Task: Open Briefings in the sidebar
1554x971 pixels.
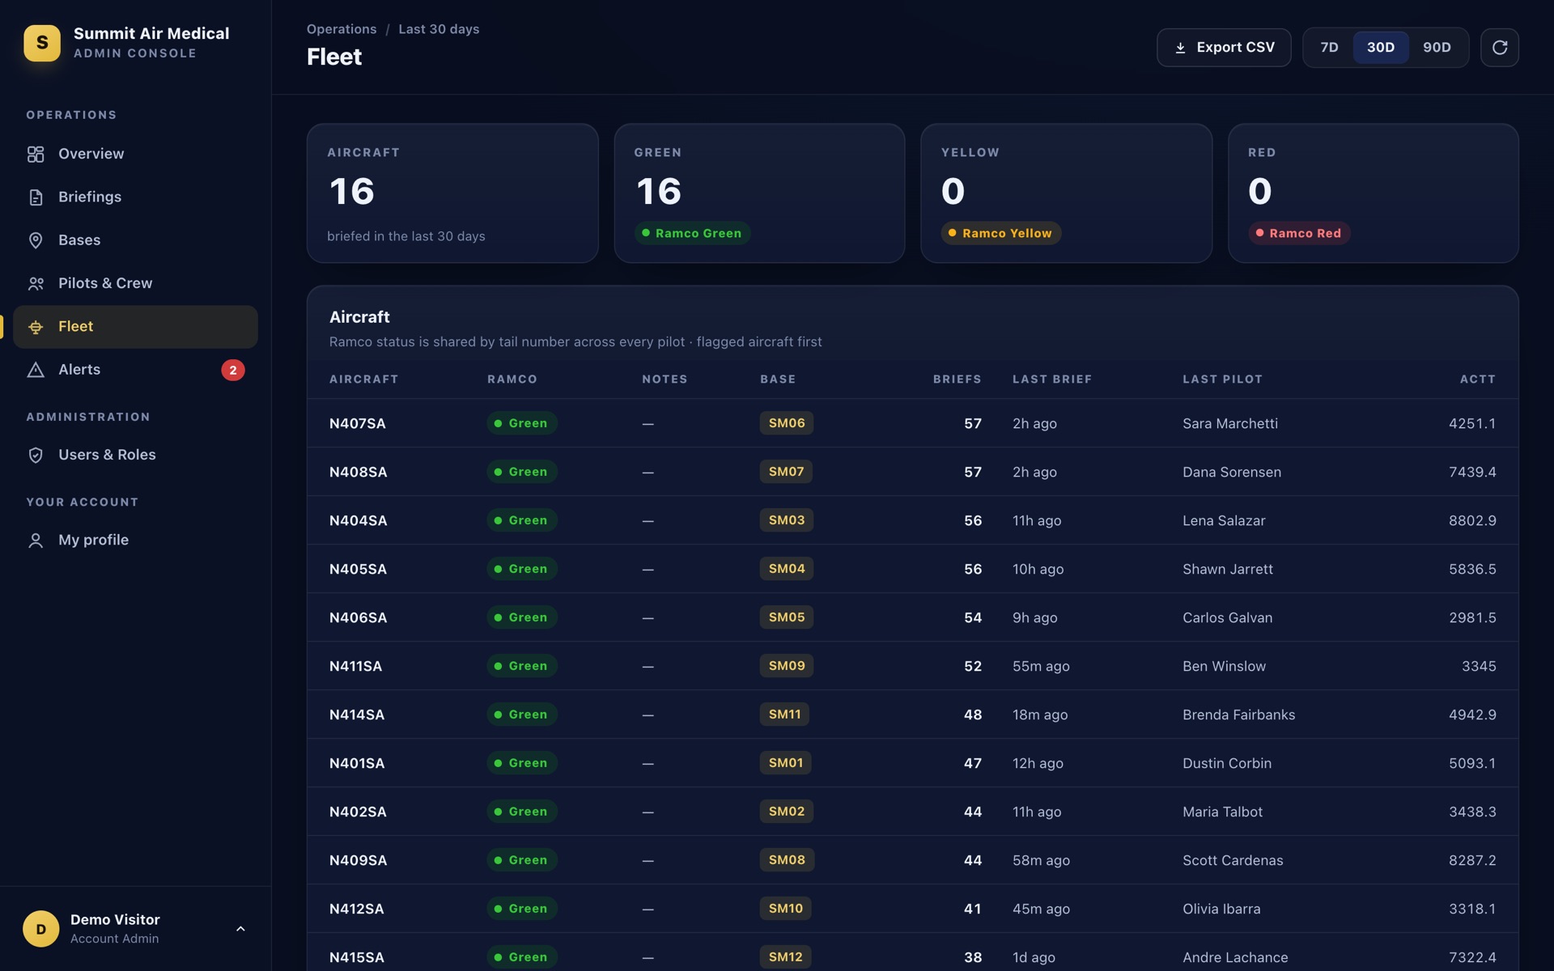Action: point(135,197)
